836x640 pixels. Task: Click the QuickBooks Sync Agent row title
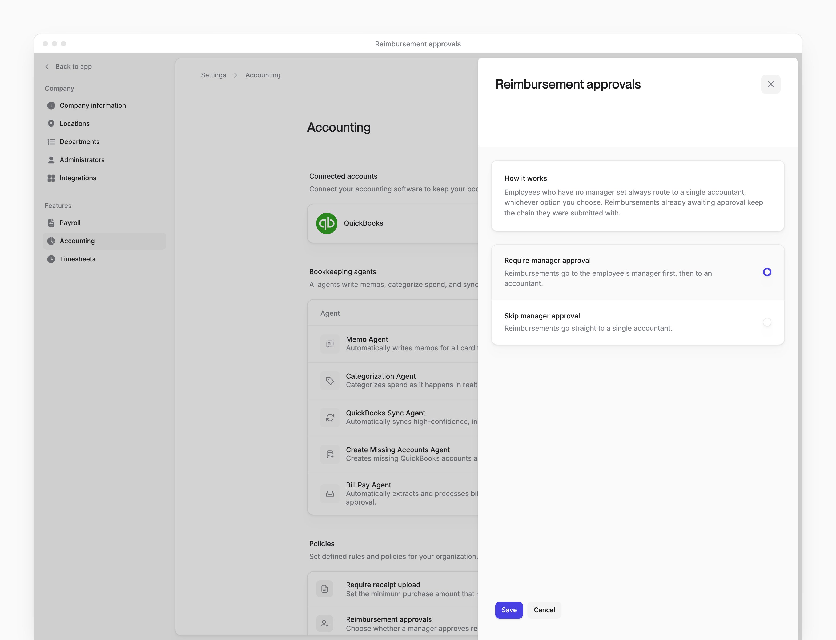pos(385,413)
